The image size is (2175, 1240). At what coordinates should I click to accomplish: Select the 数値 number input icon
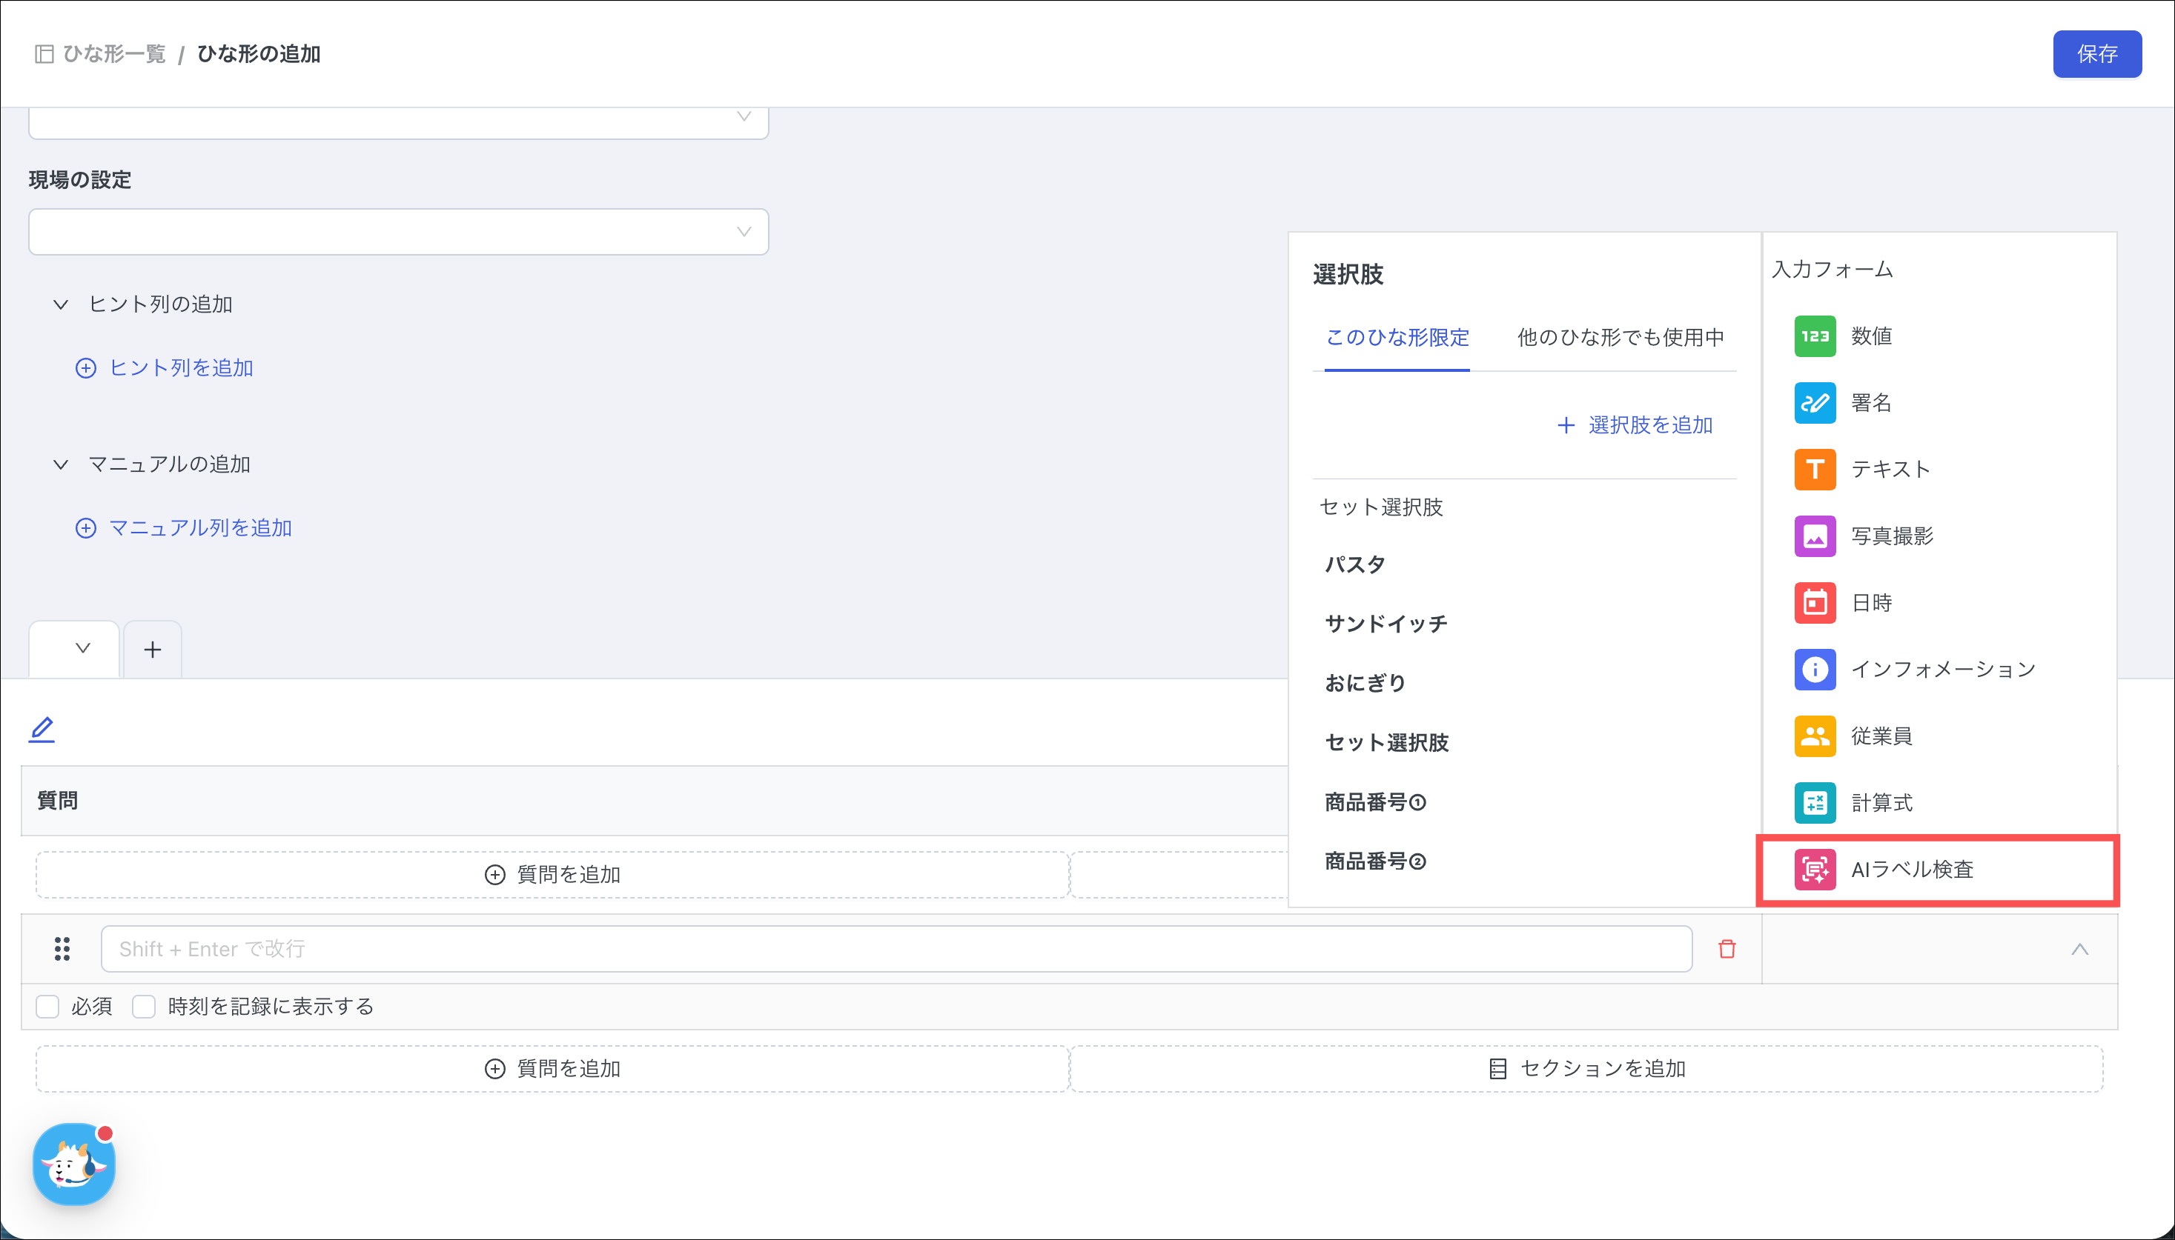1815,336
